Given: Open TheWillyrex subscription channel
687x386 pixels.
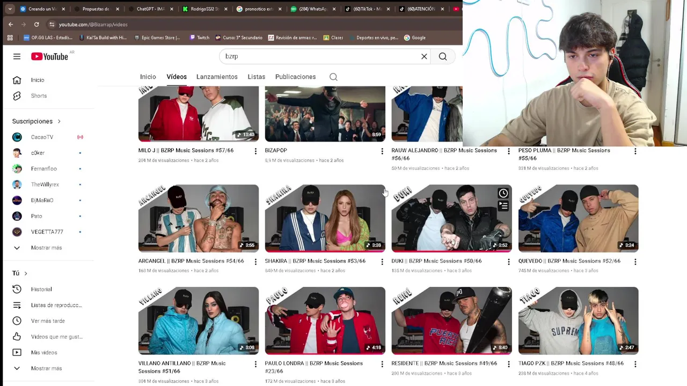Looking at the screenshot, I should point(45,184).
